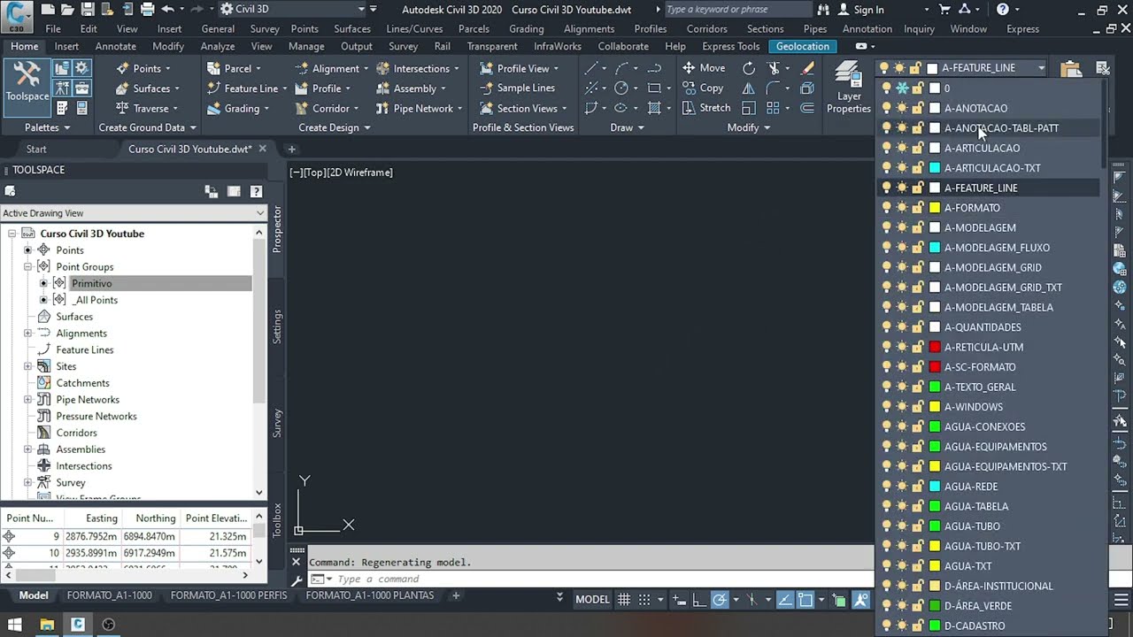Select the Primitivo point group
The height and width of the screenshot is (637, 1133).
pyautogui.click(x=91, y=283)
